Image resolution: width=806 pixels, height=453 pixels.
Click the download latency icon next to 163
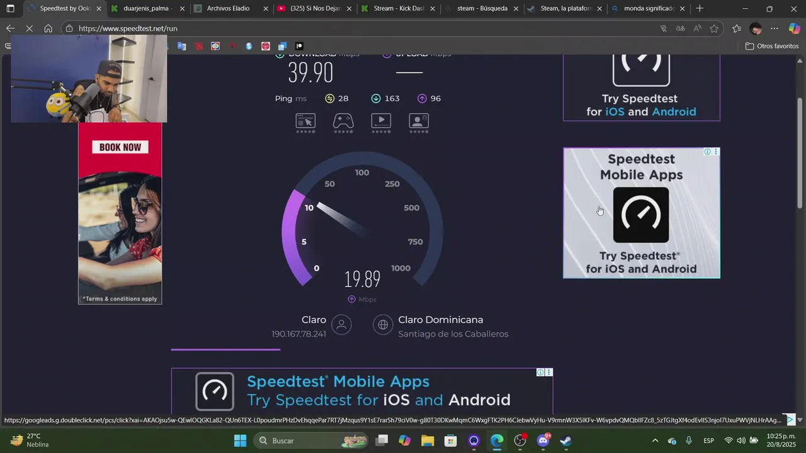point(376,98)
